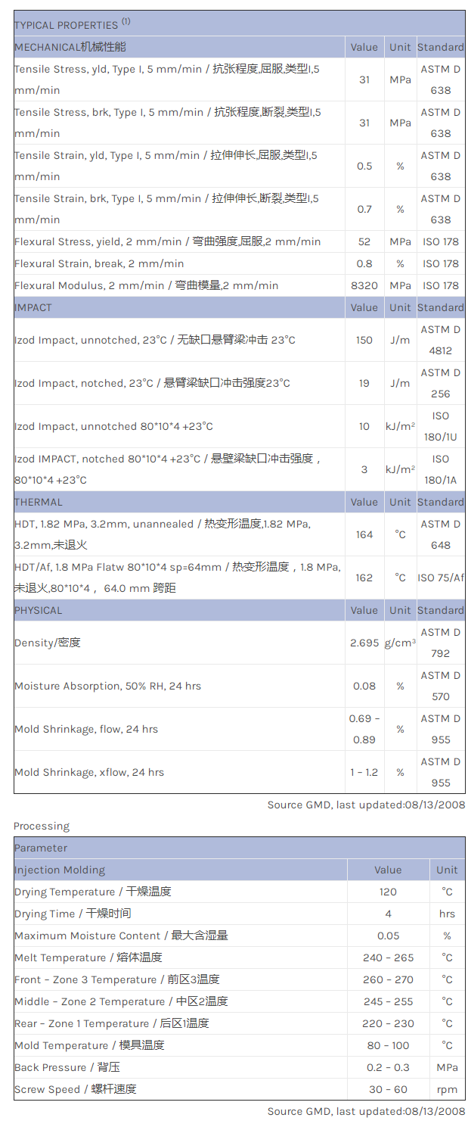Image resolution: width=468 pixels, height=1124 pixels.
Task: Select the Izod unnotched value 150
Action: pyautogui.click(x=364, y=340)
